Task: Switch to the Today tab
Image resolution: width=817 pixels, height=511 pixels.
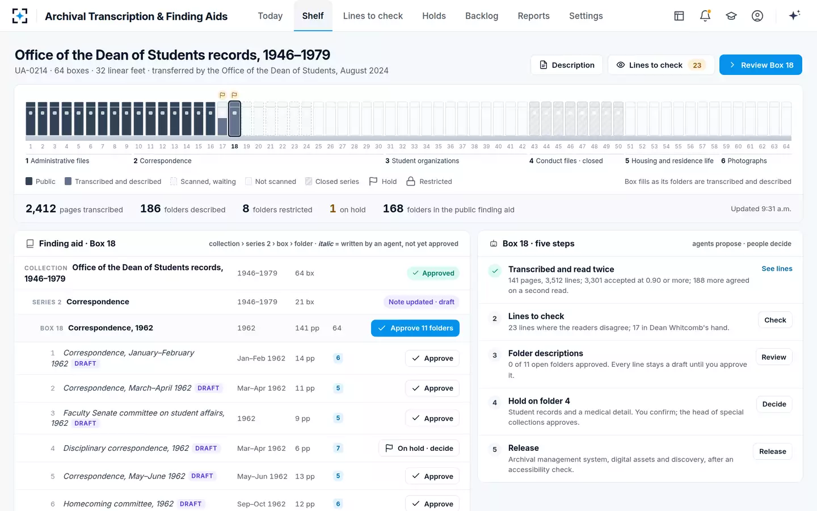Action: 270,16
